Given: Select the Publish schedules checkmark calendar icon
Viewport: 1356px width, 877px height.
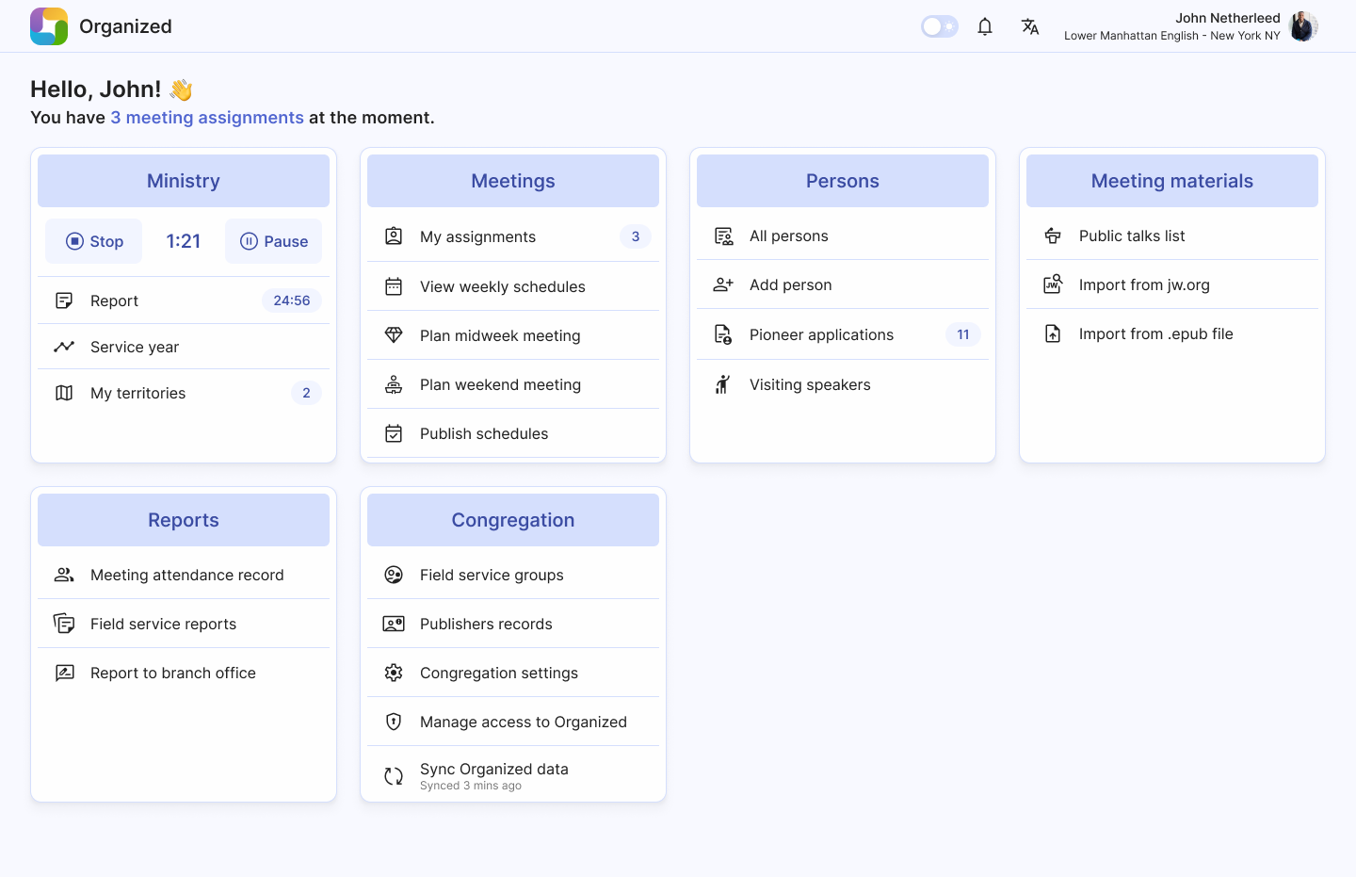Looking at the screenshot, I should point(393,433).
